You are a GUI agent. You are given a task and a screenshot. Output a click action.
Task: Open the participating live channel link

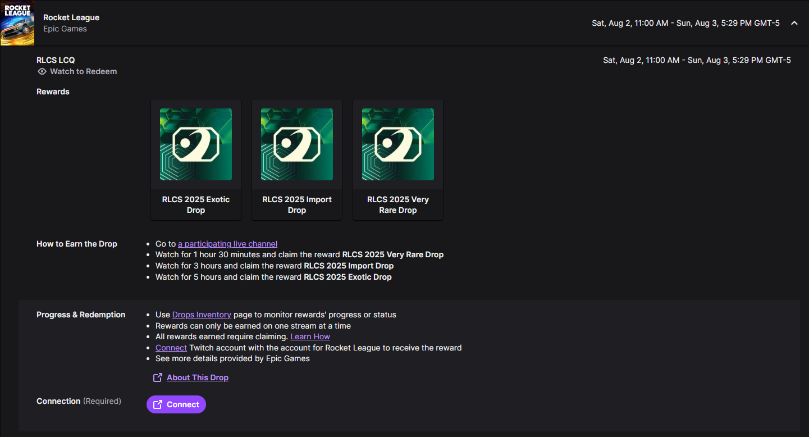pyautogui.click(x=227, y=244)
